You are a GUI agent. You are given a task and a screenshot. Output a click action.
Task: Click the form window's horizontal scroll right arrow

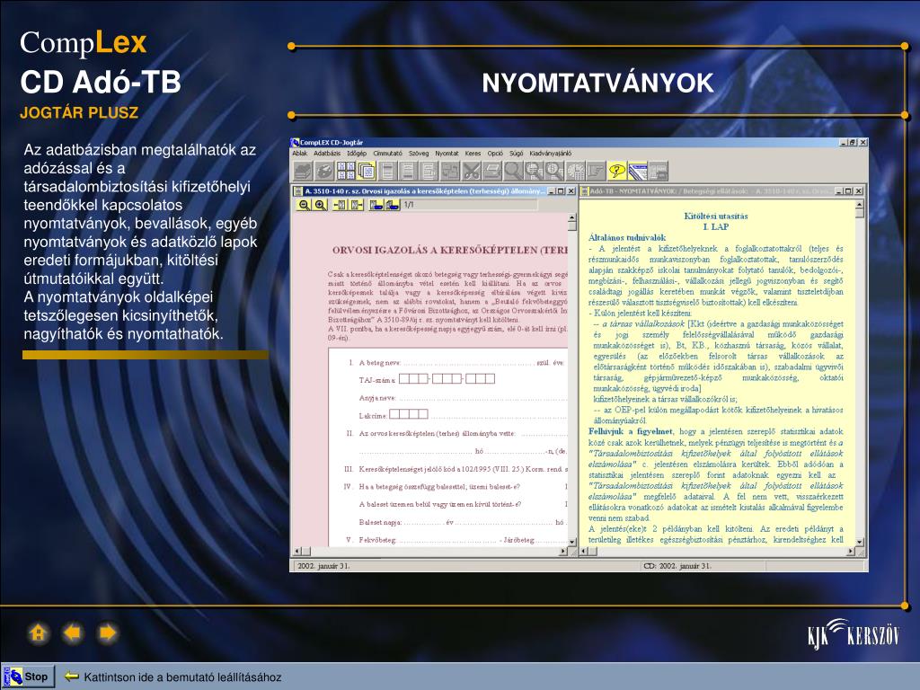(563, 551)
